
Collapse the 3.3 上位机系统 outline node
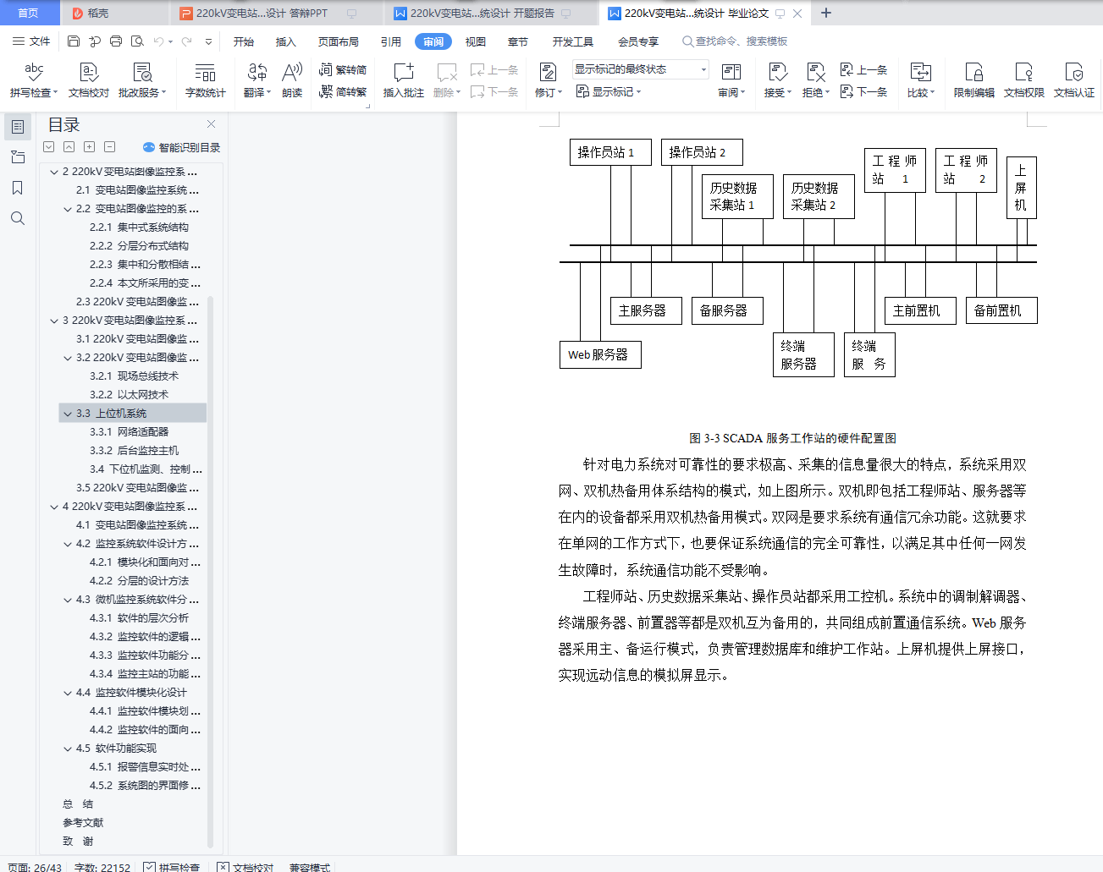[68, 414]
